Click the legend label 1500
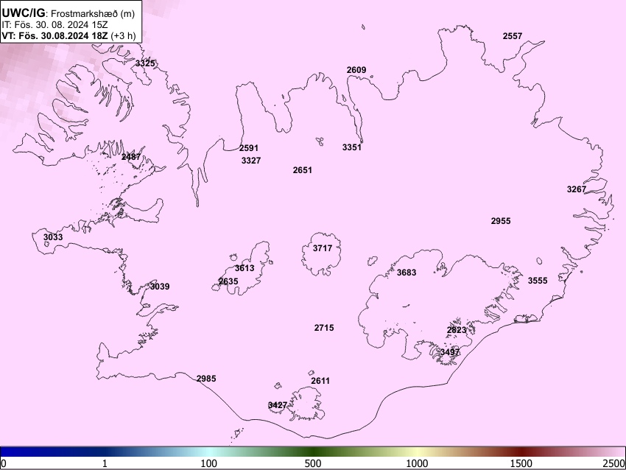 pos(521,463)
